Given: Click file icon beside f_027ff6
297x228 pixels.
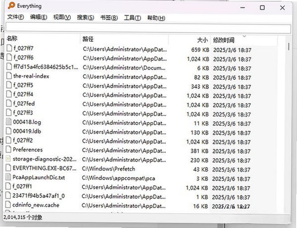Looking at the screenshot, I should pyautogui.click(x=9, y=57).
